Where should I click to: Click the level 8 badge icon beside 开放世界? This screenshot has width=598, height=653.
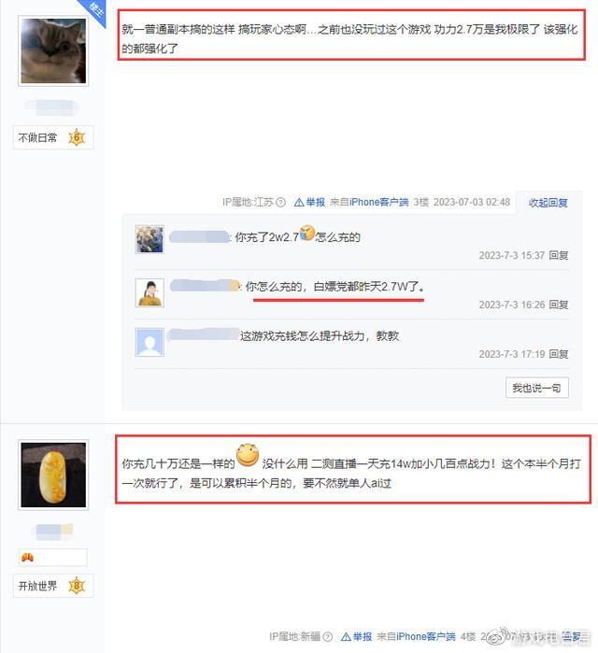(77, 586)
